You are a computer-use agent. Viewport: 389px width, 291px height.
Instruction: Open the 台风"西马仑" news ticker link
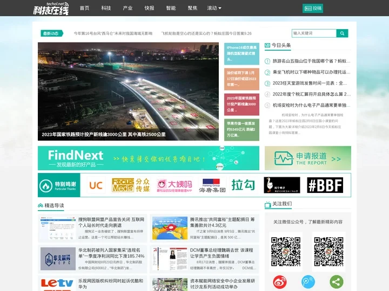click(113, 33)
